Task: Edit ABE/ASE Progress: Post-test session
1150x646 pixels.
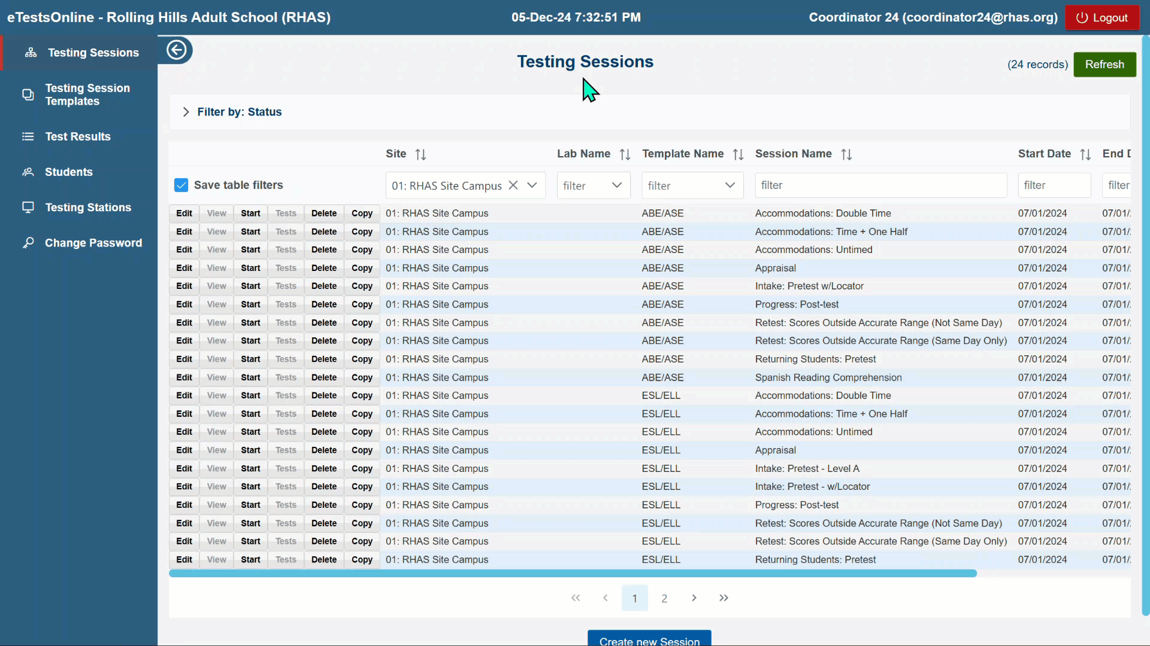Action: [x=184, y=304]
